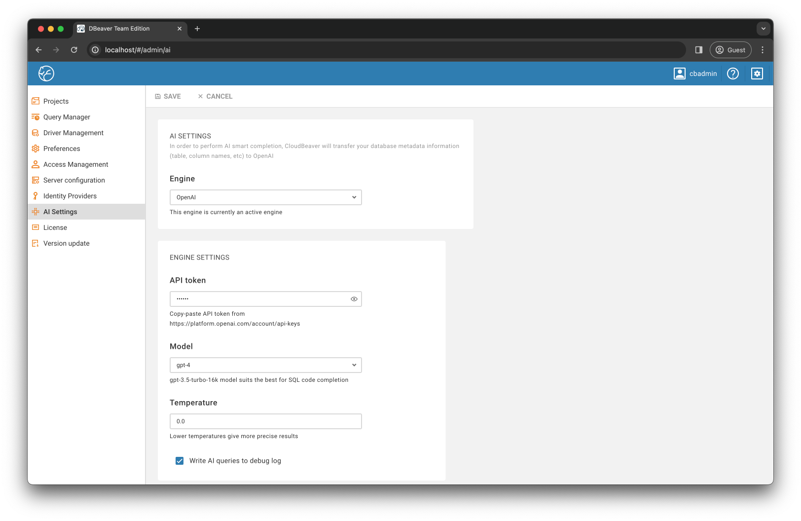The height and width of the screenshot is (521, 801).
Task: Toggle Write AI queries to debug log checkbox
Action: (x=180, y=461)
